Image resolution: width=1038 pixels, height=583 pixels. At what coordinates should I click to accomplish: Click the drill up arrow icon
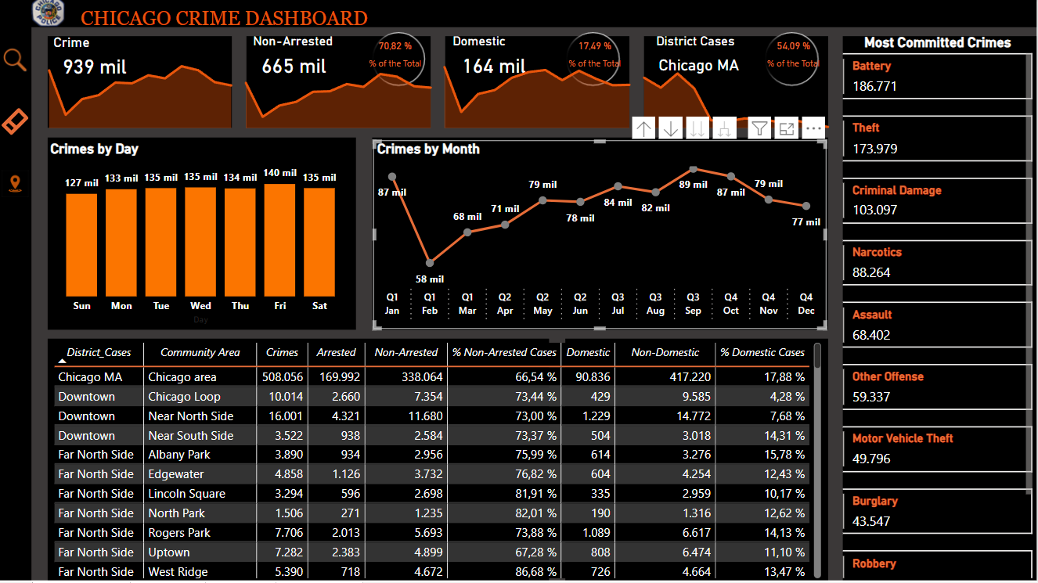[643, 128]
